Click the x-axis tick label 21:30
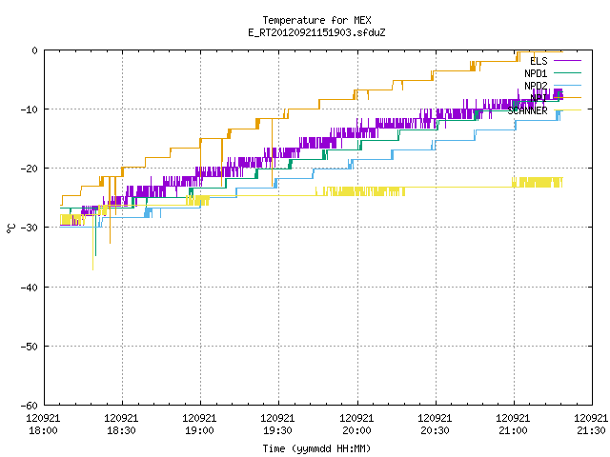The image size is (610, 457). click(x=591, y=430)
